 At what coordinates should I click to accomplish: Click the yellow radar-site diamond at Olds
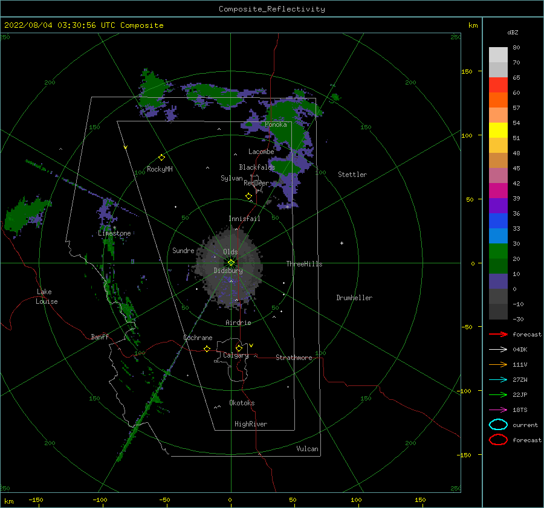tap(231, 263)
